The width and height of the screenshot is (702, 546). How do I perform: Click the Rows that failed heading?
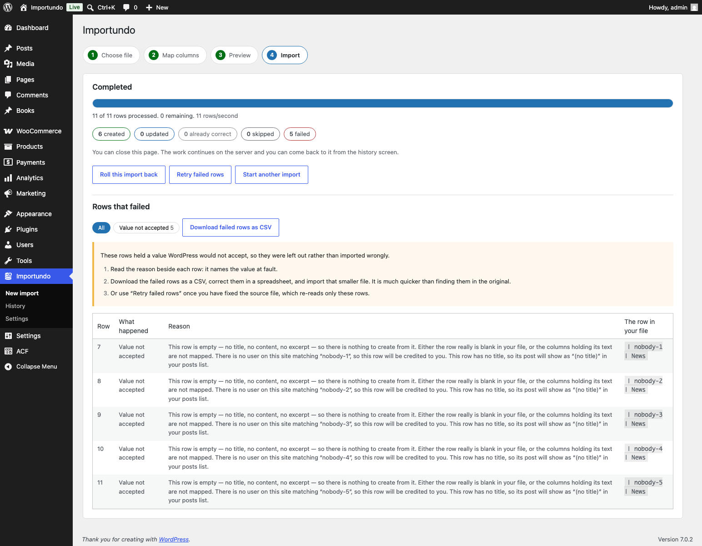pos(121,207)
